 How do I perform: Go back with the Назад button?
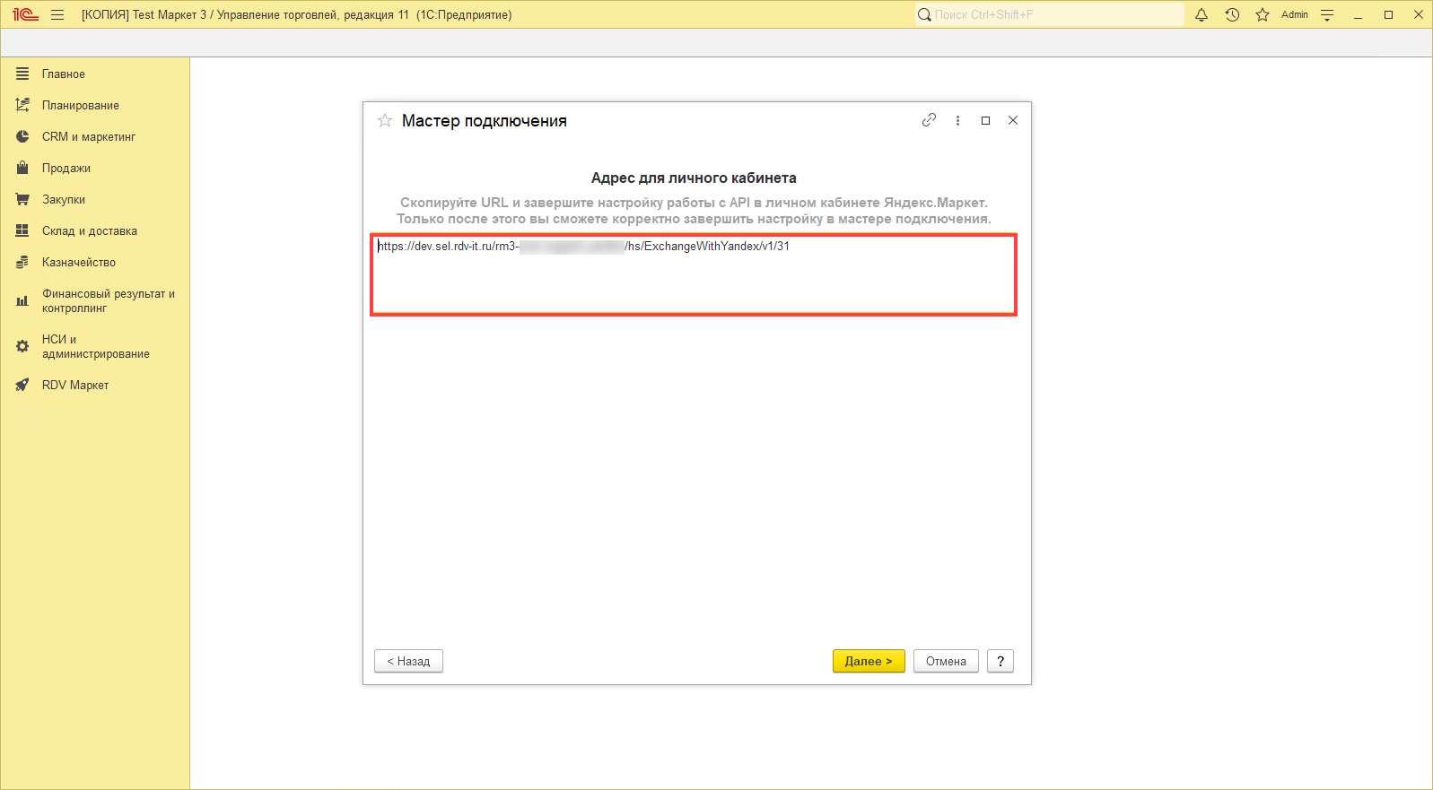[408, 662]
